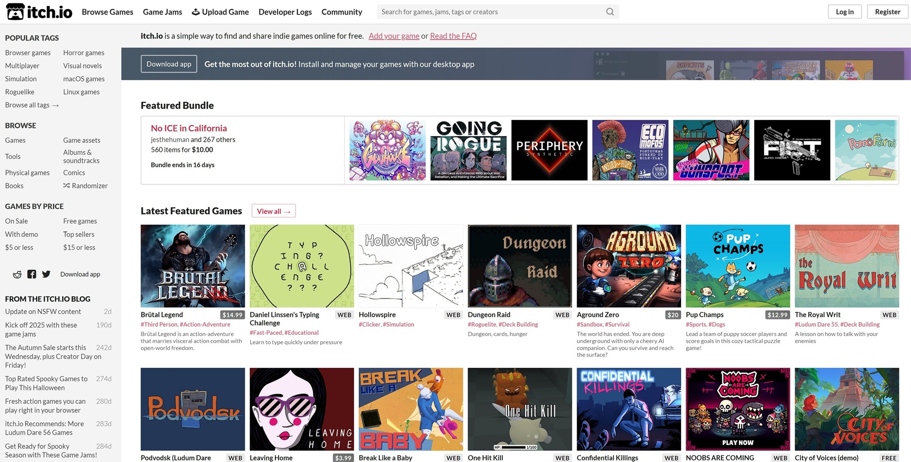This screenshot has height=462, width=911.
Task: Open Browse all tags
Action: [32, 105]
